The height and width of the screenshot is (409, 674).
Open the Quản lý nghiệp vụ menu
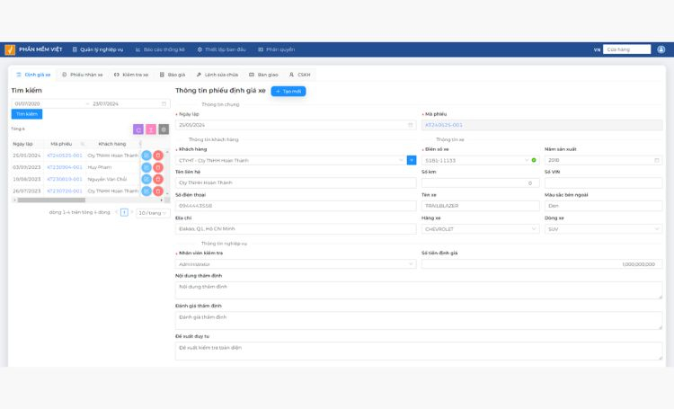98,49
